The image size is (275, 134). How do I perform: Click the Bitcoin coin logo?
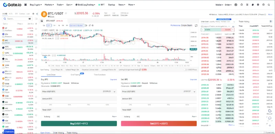click(44, 14)
